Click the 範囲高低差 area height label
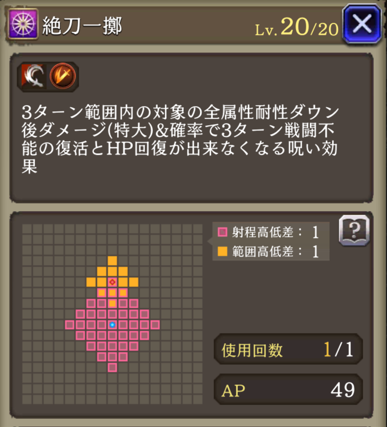Viewport: 387px width, 427px height. click(263, 251)
